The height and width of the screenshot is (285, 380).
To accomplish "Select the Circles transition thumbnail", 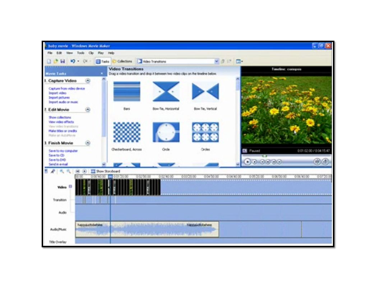I will click(205, 132).
